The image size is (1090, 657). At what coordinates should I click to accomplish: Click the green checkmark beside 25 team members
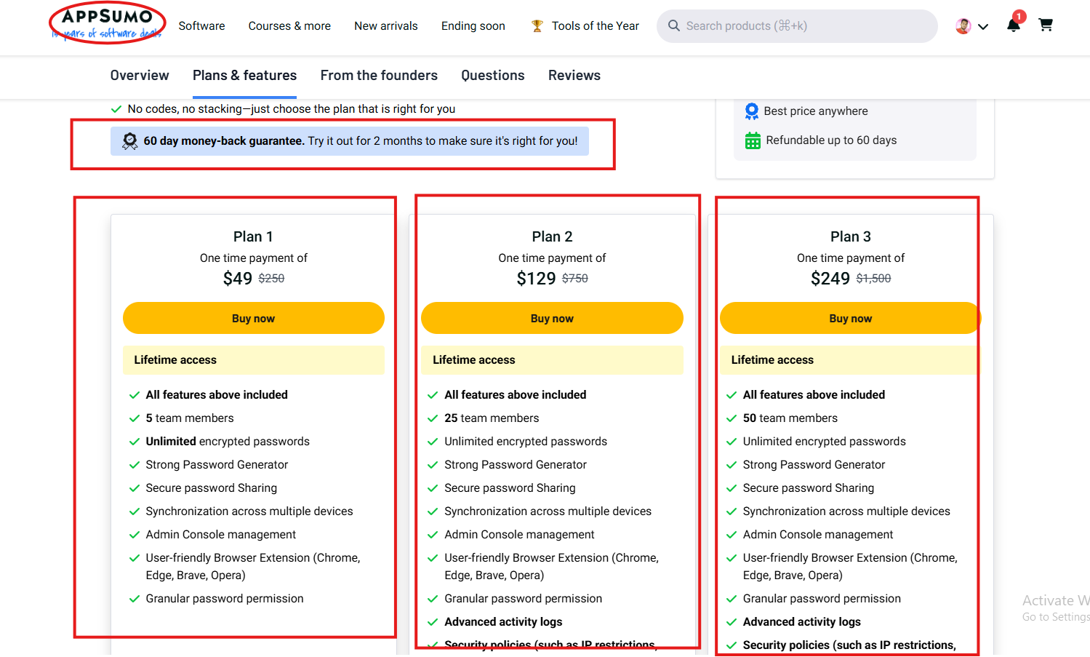pos(433,418)
